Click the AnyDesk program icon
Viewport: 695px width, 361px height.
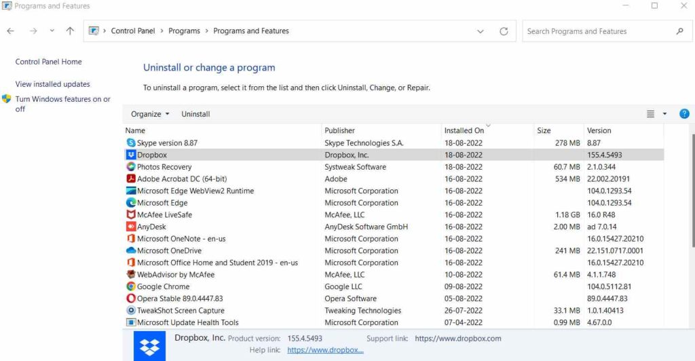[131, 227]
